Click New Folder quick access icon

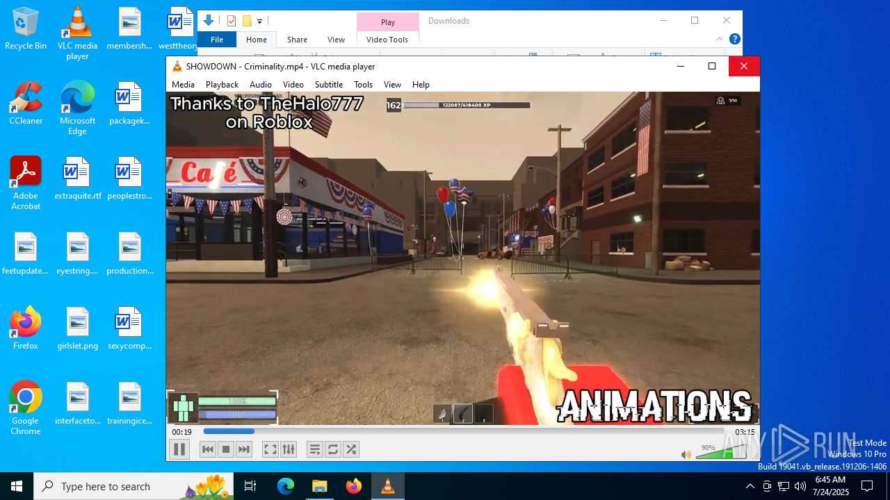click(246, 21)
